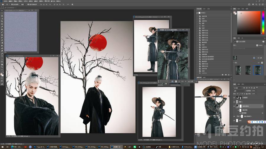This screenshot has height=149, width=266.
Task: Select the Rectangular Marquee tool
Action: point(2,13)
